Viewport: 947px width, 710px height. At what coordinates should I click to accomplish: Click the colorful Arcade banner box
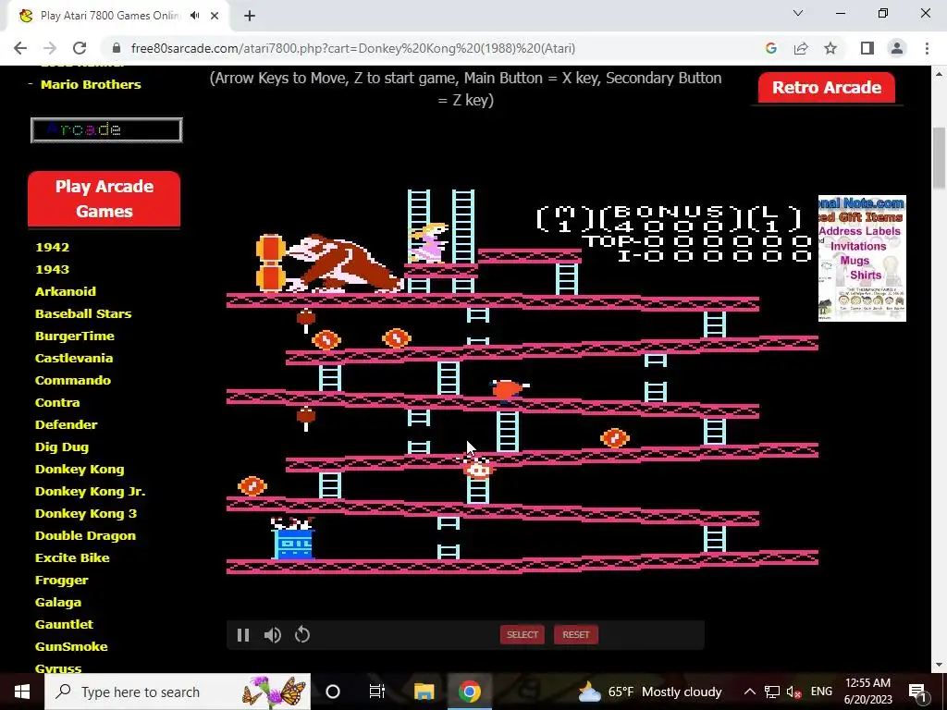pyautogui.click(x=106, y=129)
